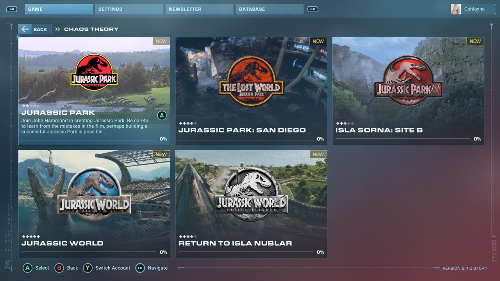Click the Back label in footer
This screenshot has height=281, width=500.
tap(73, 268)
